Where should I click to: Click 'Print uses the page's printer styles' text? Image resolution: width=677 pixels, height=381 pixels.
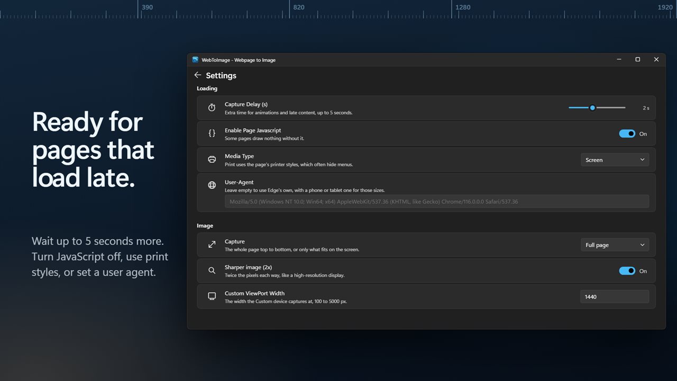pos(289,165)
